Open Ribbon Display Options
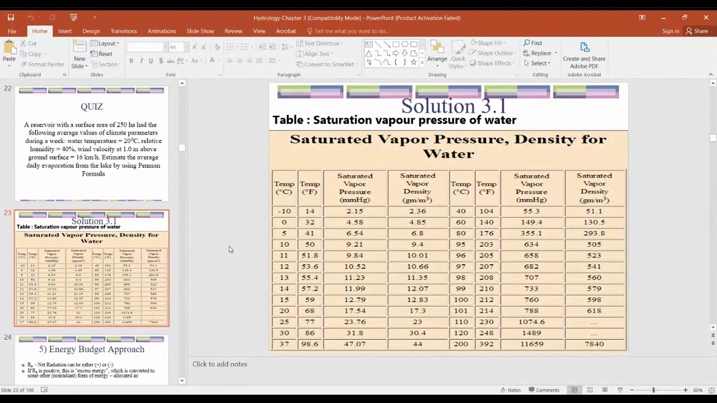Viewport: 717px width, 403px height. click(642, 17)
